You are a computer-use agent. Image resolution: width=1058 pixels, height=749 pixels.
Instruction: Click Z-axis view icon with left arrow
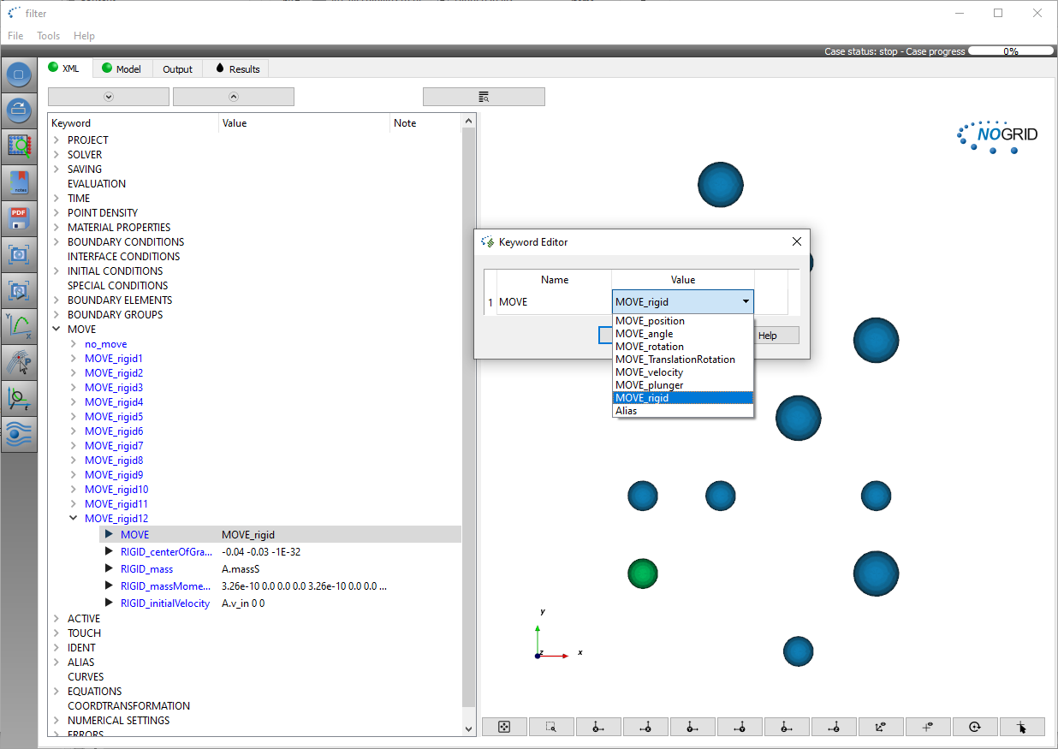[834, 727]
